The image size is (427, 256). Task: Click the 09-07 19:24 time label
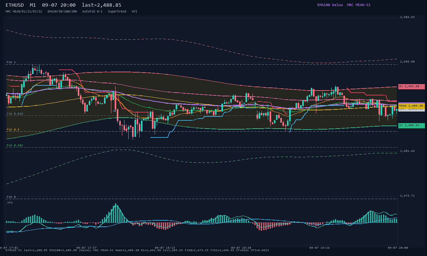point(319,248)
